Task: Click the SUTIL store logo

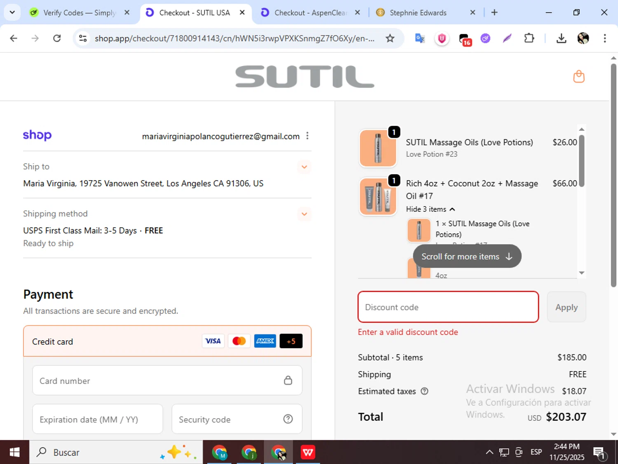Action: [x=304, y=77]
